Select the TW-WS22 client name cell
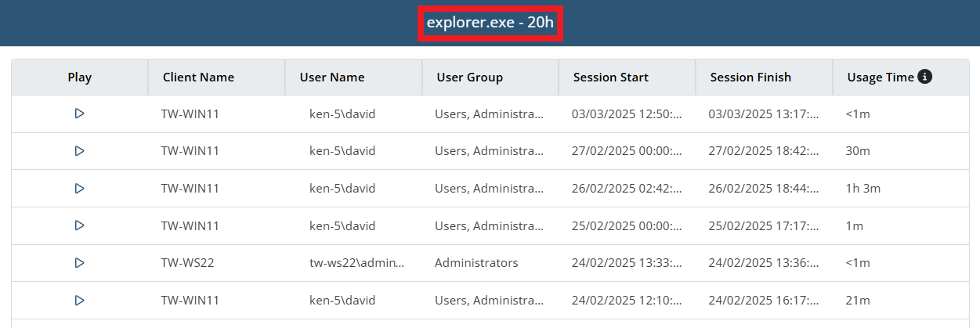Viewport: 980px width, 328px height. [x=187, y=263]
